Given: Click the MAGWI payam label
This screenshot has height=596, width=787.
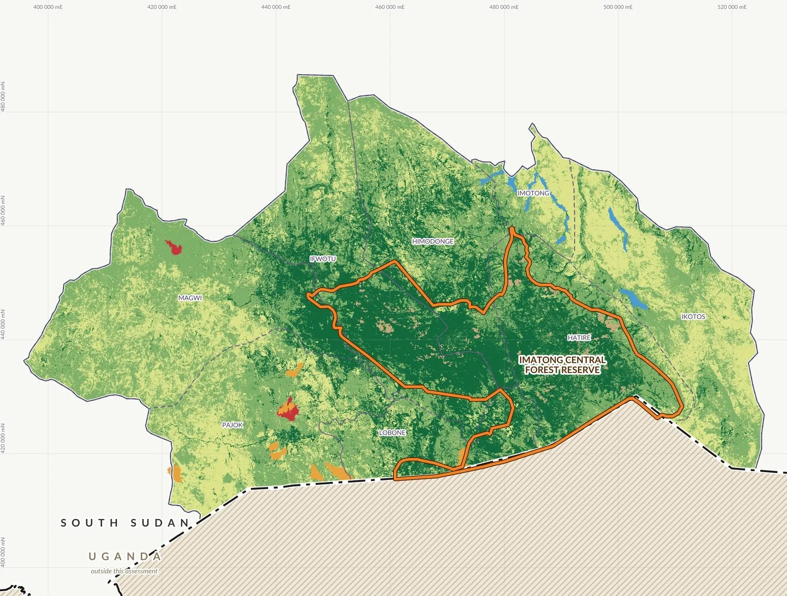Looking at the screenshot, I should pos(190,298).
